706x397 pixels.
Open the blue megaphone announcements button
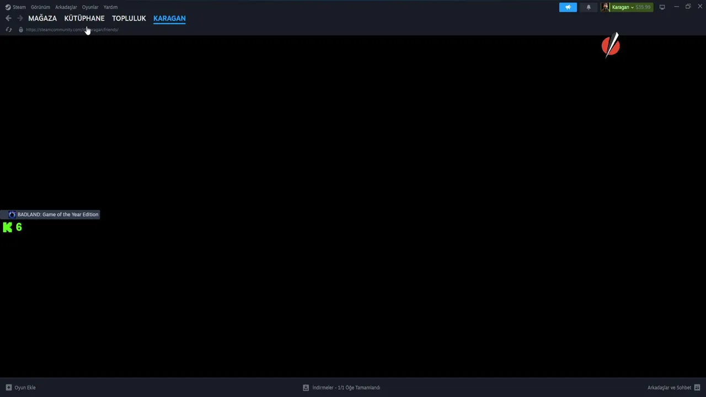(568, 7)
